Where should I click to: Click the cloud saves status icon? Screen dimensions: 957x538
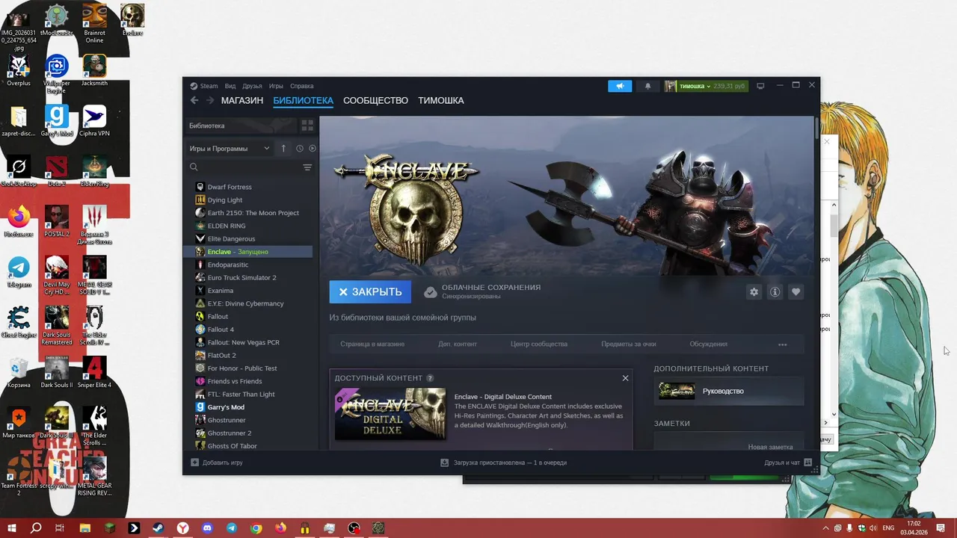pos(431,292)
